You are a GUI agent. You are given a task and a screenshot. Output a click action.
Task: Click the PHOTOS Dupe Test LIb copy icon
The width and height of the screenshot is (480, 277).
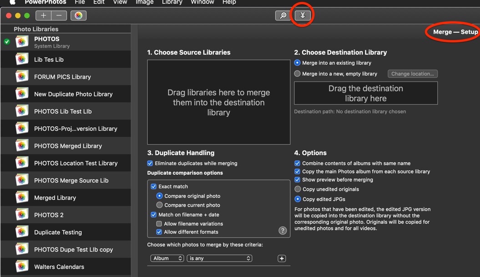(x=22, y=249)
